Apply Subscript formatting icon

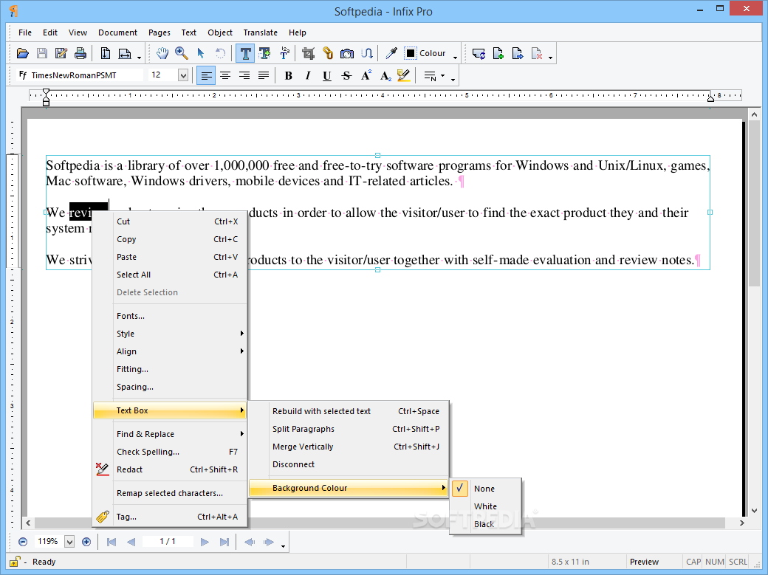pos(385,76)
